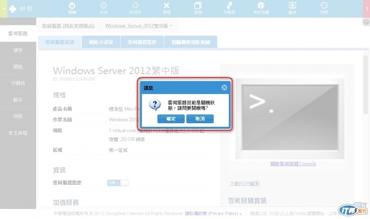Image resolution: width=370 pixels, height=219 pixels.
Task: Switch to the 雲伺服器資訊 tab
Action: tap(60, 42)
